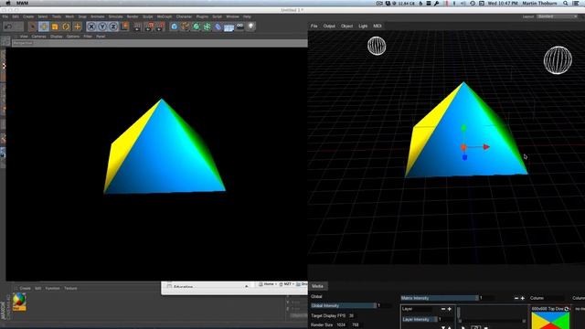Select the Live Selection cursor tool
Screen dimensions: 585x329
tap(33, 27)
